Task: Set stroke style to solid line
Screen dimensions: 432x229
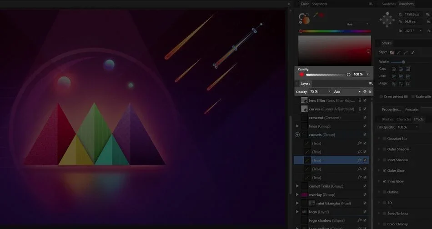Action: pos(399,52)
